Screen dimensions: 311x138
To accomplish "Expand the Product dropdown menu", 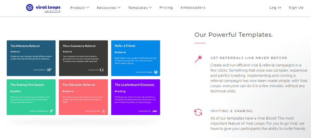I will pyautogui.click(x=80, y=8).
